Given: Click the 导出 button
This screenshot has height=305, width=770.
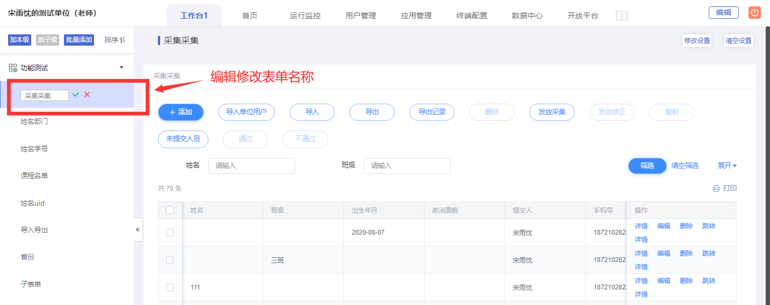Looking at the screenshot, I should pyautogui.click(x=372, y=112).
